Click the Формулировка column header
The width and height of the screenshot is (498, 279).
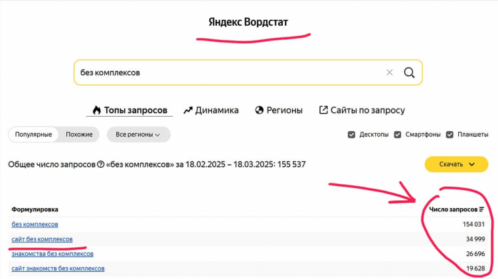coord(35,209)
